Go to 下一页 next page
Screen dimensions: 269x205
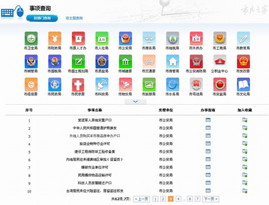(x=211, y=199)
